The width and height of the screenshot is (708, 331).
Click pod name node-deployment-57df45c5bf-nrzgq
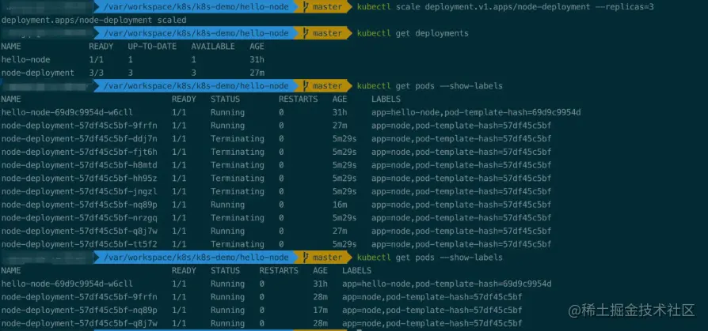79,218
